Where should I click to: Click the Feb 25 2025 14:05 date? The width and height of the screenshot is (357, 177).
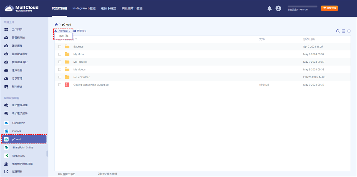pos(314,77)
